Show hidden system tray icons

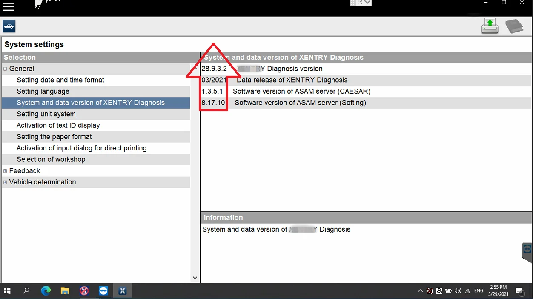click(x=420, y=291)
